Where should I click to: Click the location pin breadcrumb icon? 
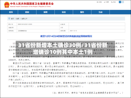[x=9, y=19]
